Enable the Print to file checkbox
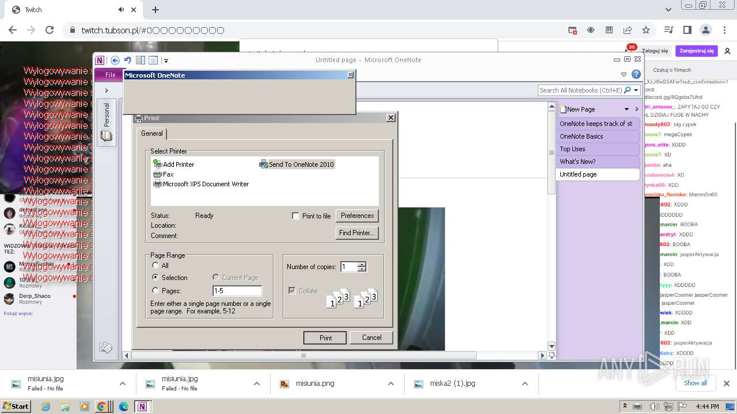The width and height of the screenshot is (737, 414). tap(295, 216)
